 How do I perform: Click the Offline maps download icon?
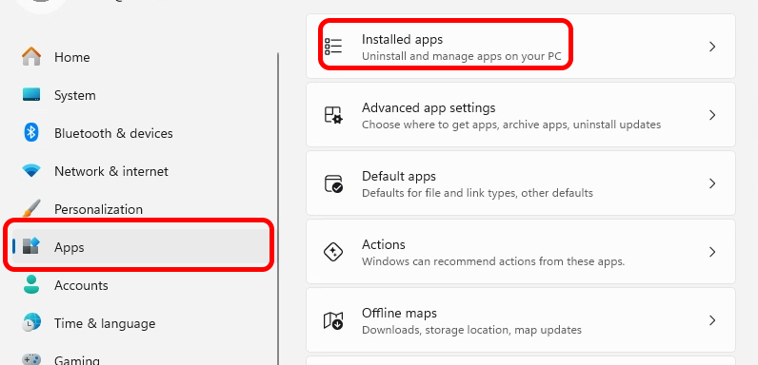click(333, 320)
